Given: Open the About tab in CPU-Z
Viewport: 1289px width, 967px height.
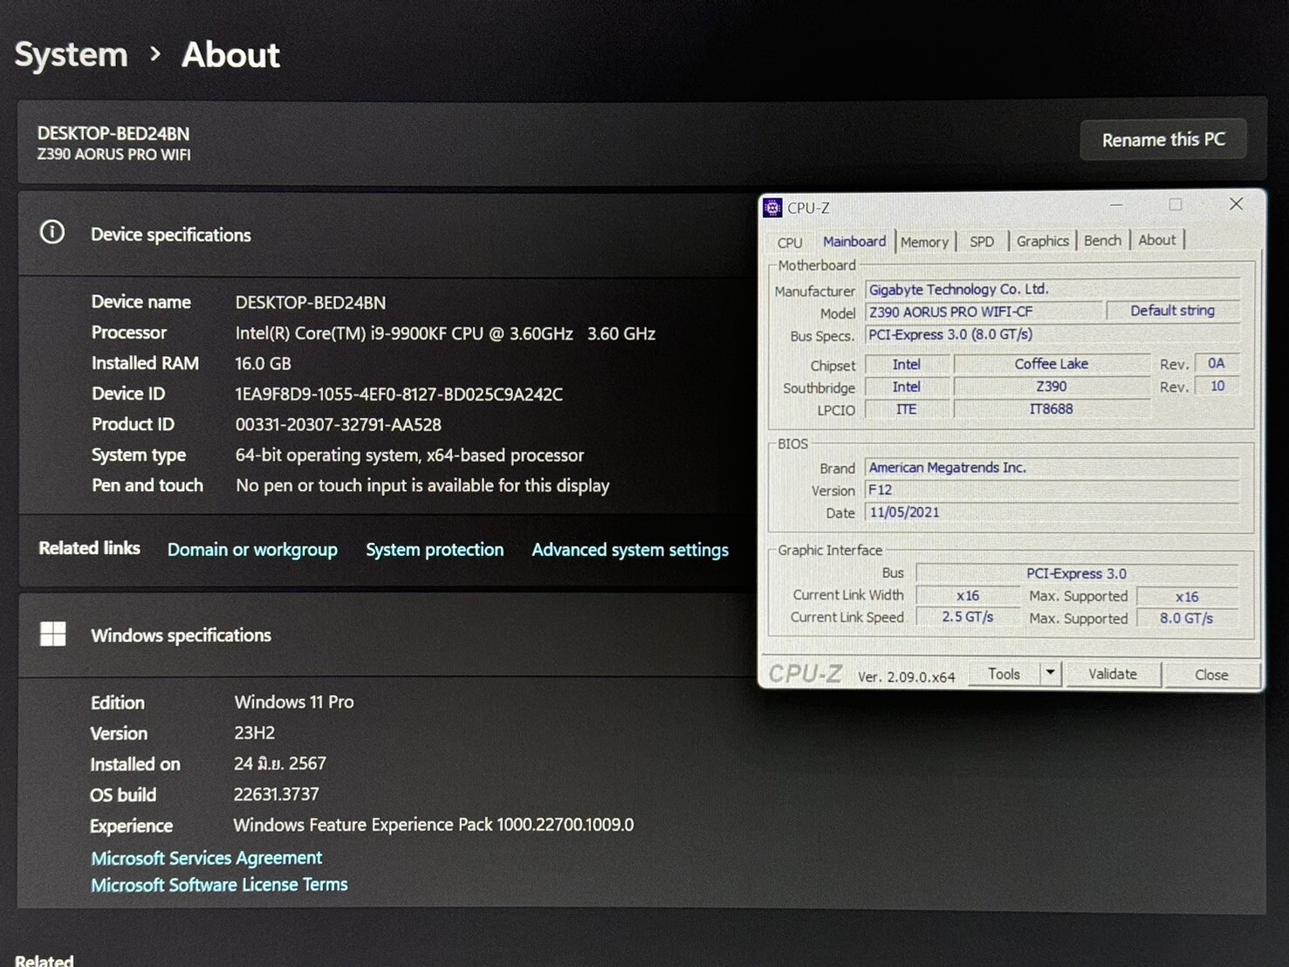Looking at the screenshot, I should pos(1156,240).
